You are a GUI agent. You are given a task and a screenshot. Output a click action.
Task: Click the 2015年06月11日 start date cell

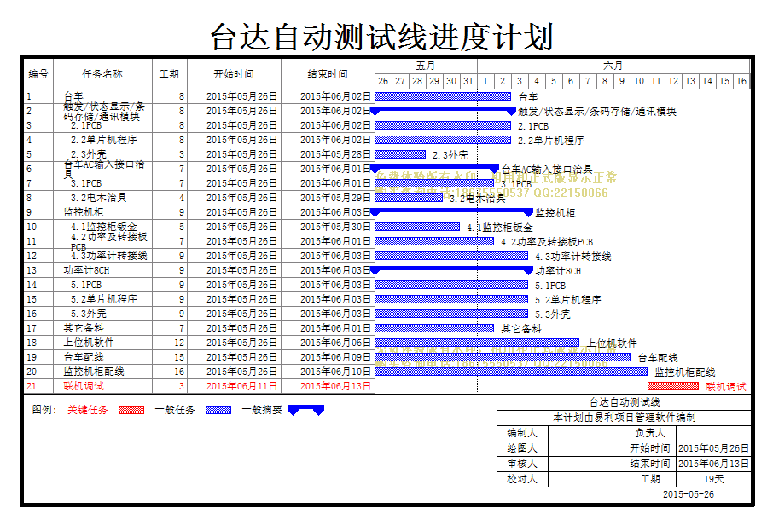point(234,386)
